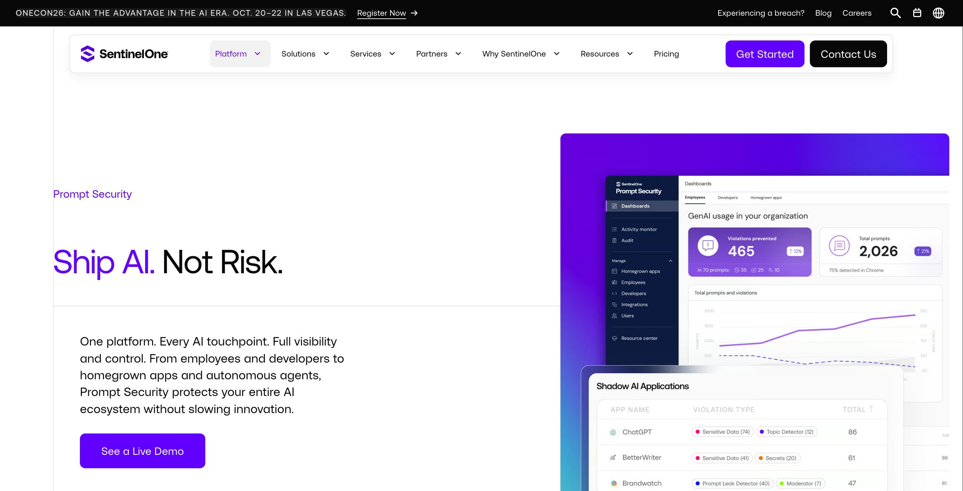
Task: Click the Brandwatch app logo icon
Action: click(x=614, y=483)
